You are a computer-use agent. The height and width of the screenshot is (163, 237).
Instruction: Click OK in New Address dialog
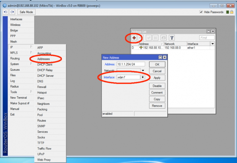[157, 65]
